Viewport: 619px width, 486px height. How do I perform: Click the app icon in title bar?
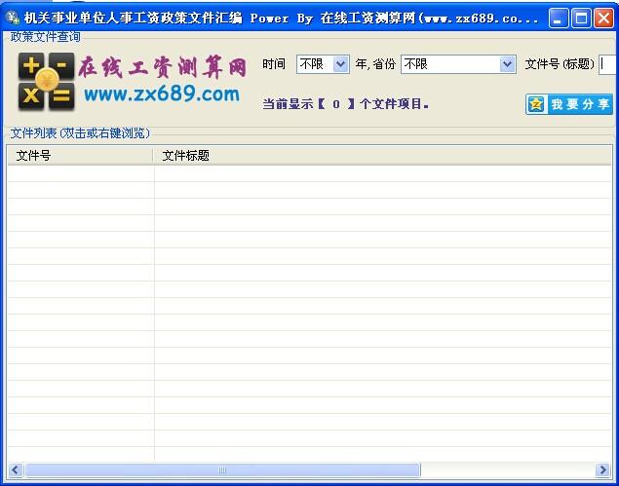coord(13,18)
